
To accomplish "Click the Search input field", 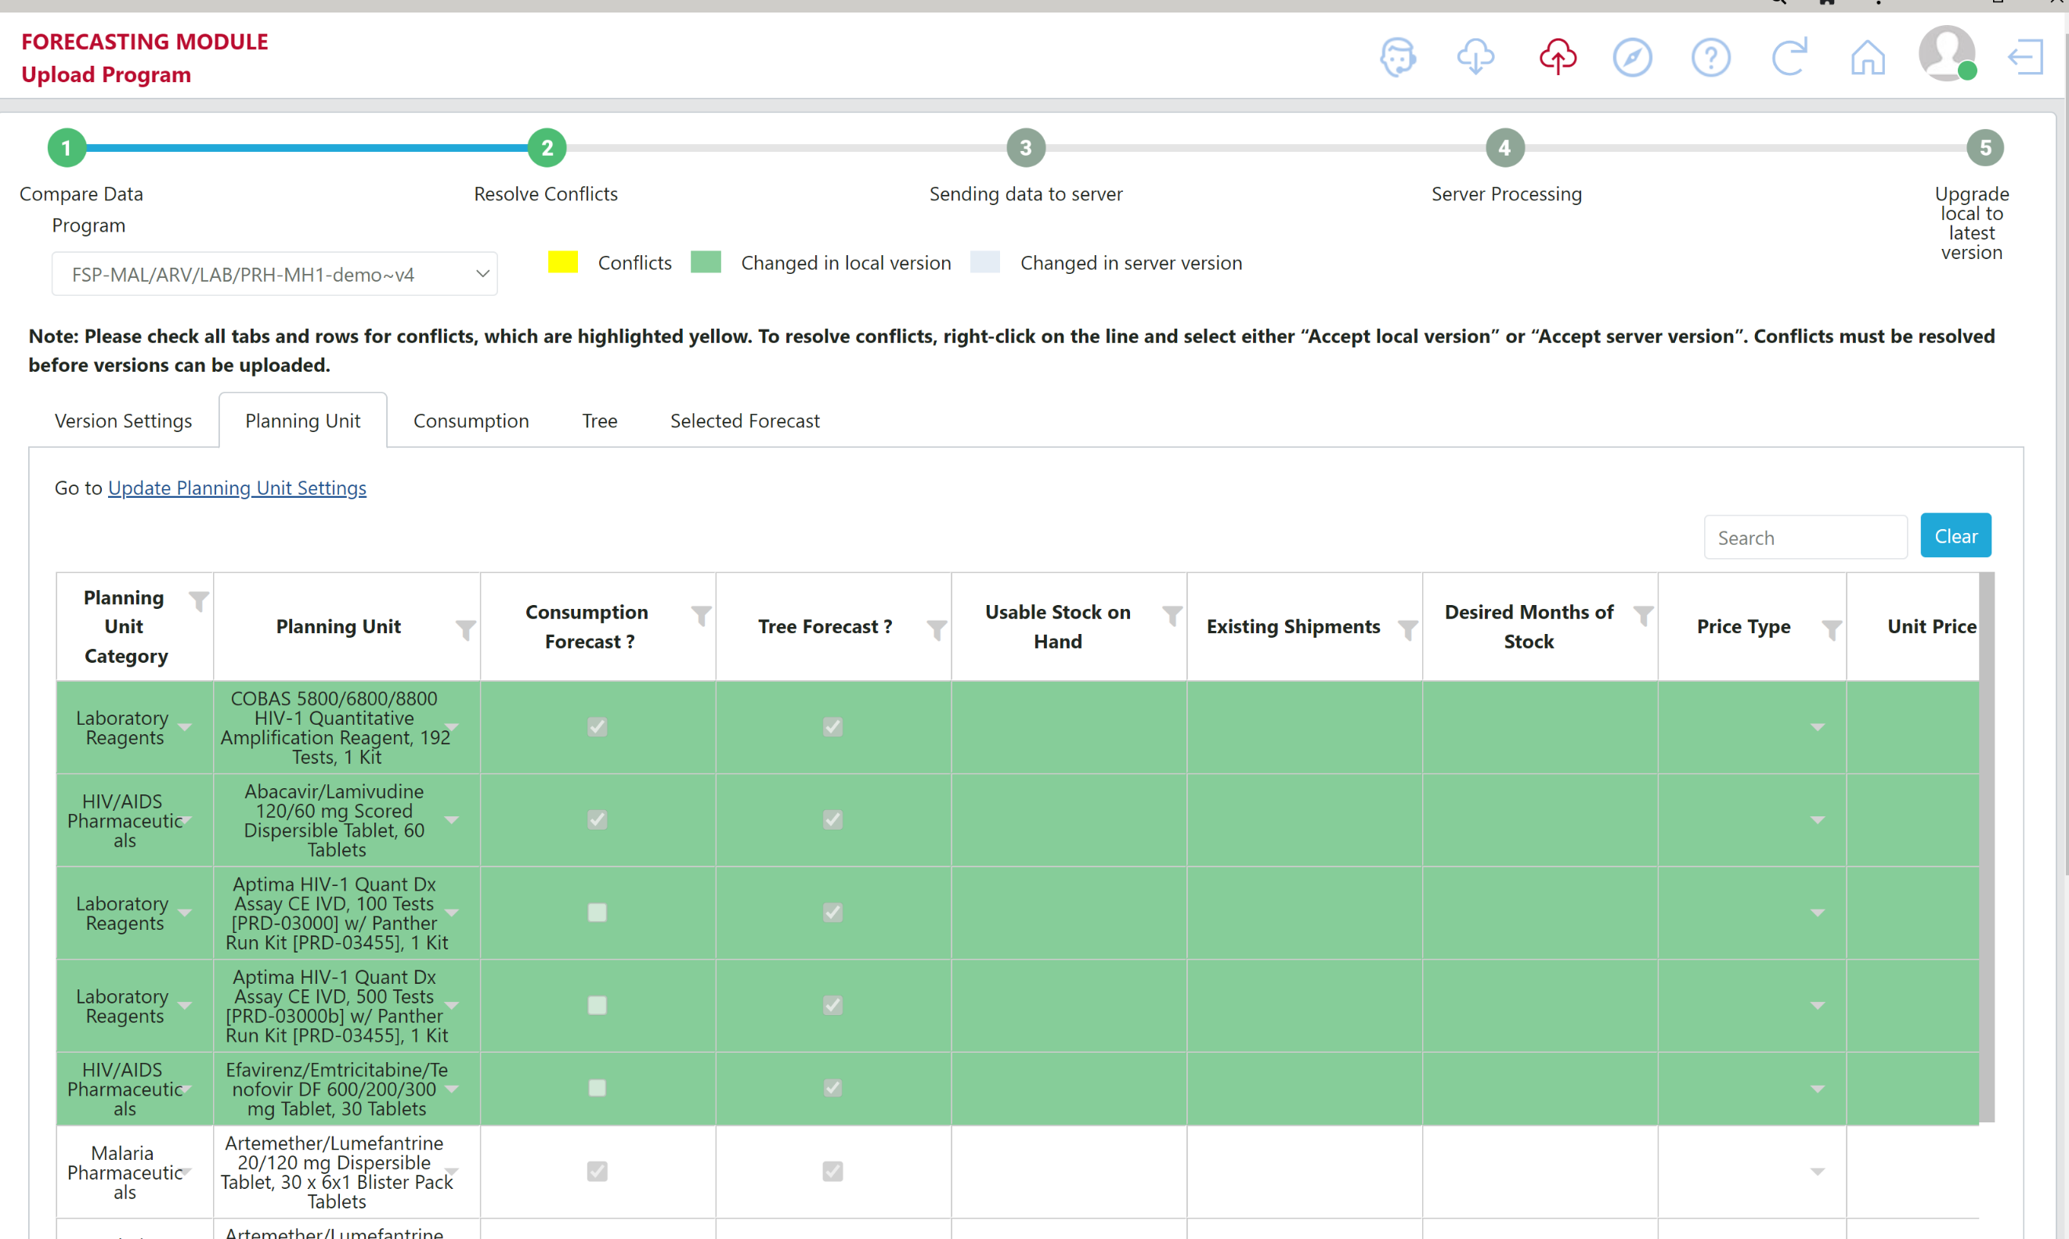I will tap(1805, 538).
